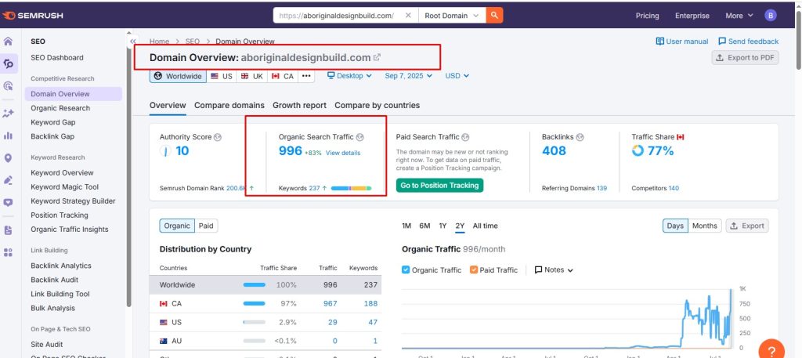
Task: Open the Notes dropdown above chart
Action: pyautogui.click(x=554, y=269)
